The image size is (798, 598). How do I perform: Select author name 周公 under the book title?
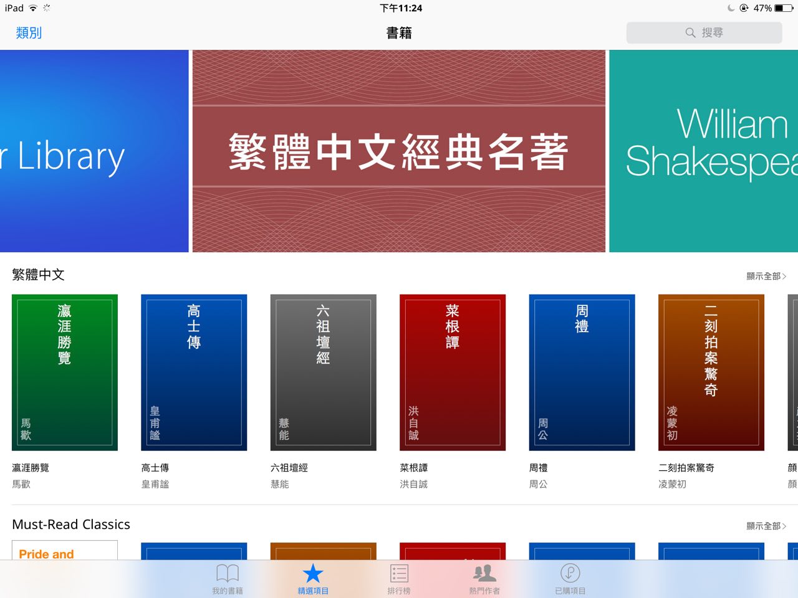539,484
